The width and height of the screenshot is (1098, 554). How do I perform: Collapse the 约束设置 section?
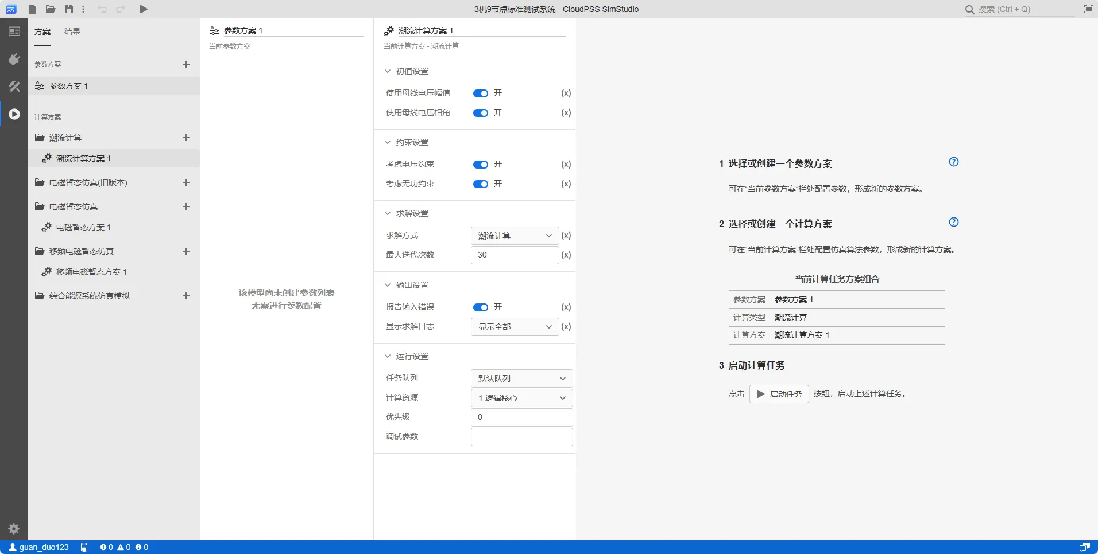tap(388, 142)
